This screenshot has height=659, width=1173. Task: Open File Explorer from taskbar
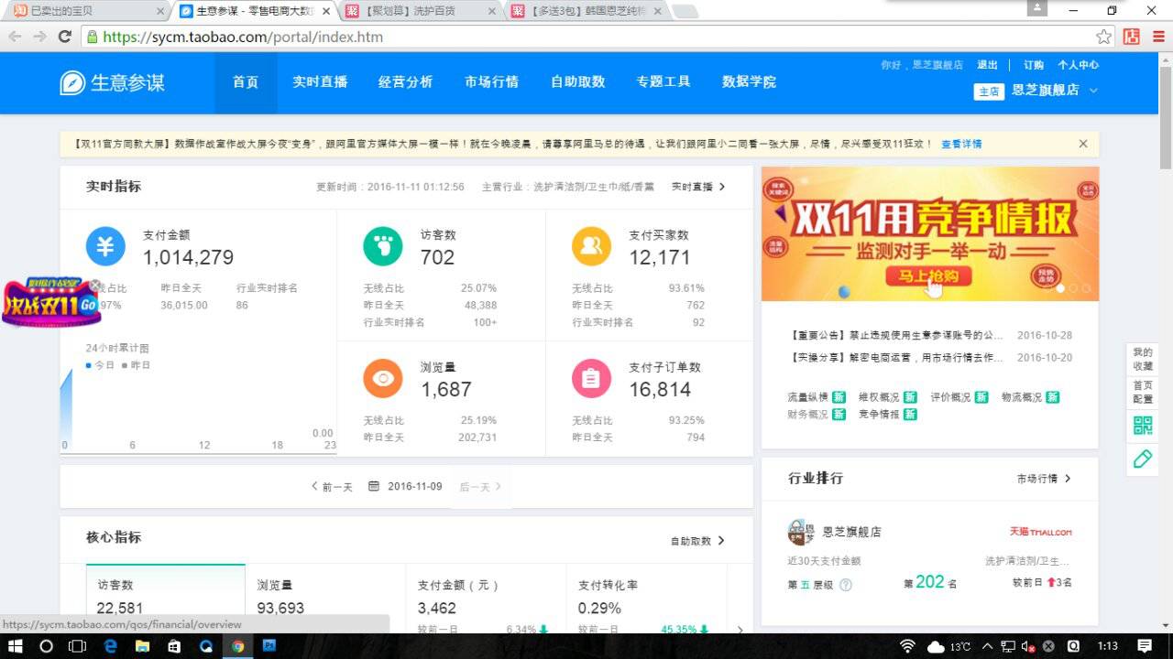(142, 646)
